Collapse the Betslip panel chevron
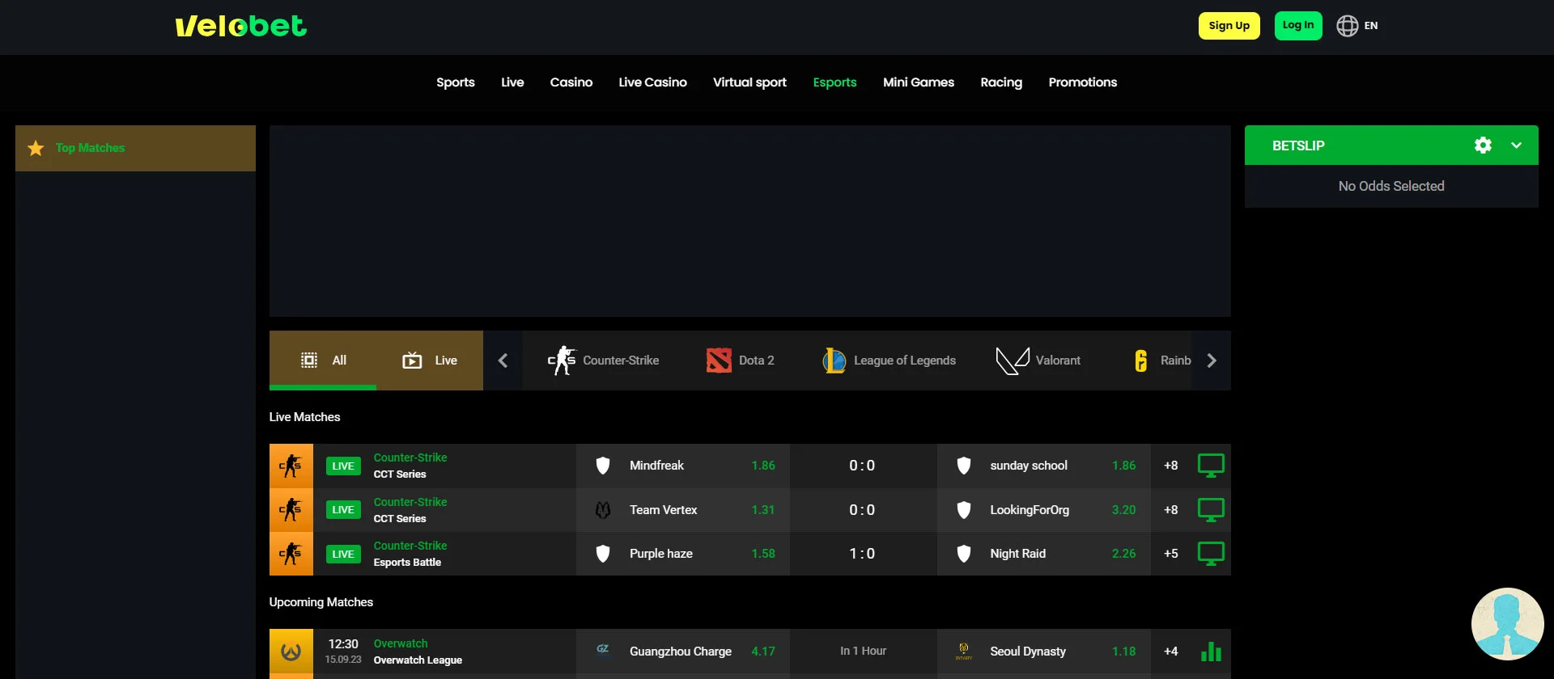This screenshot has height=679, width=1554. click(x=1516, y=145)
